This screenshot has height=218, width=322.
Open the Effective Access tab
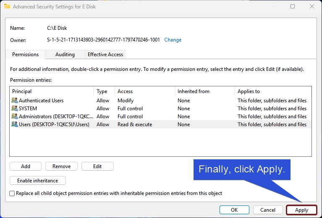[105, 54]
